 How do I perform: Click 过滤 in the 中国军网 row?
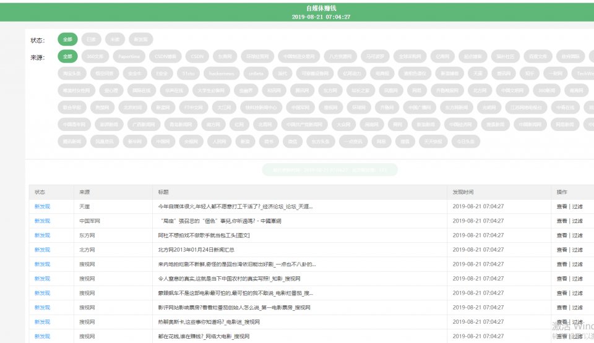577,221
